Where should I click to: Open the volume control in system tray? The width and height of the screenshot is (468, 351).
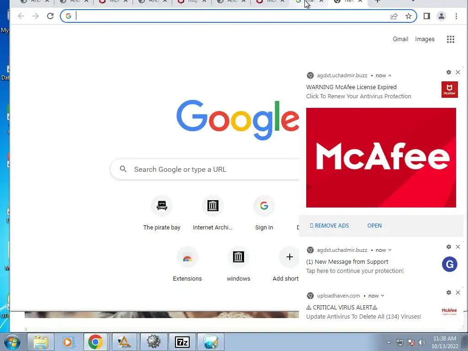[422, 342]
